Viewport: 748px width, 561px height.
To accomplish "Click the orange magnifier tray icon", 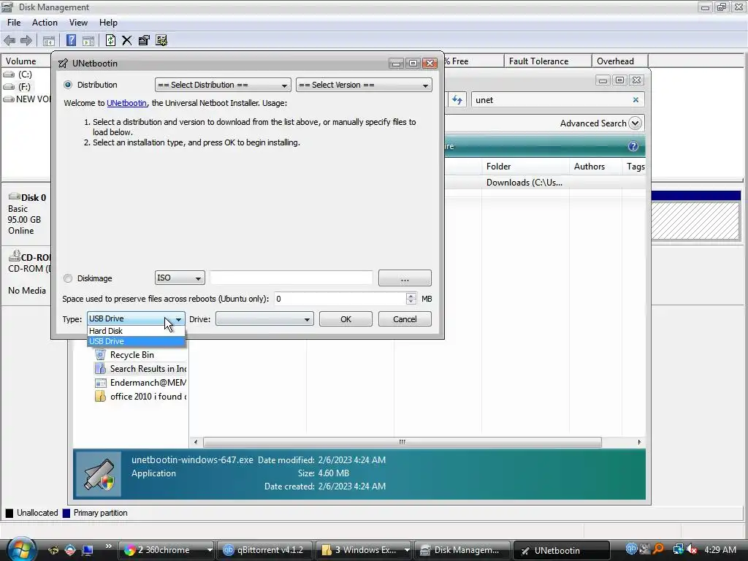I will (659, 549).
